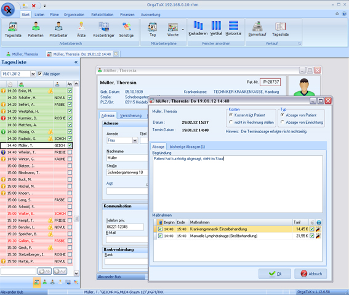Open the Patienten workspace icon

point(36,29)
